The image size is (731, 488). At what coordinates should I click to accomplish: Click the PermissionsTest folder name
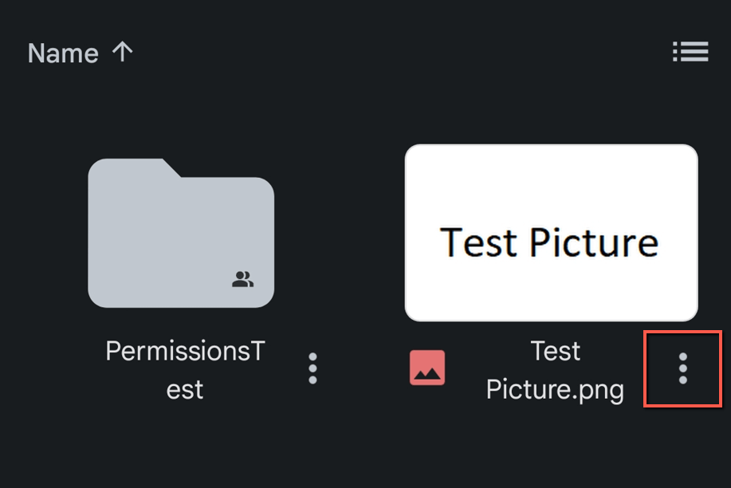click(x=185, y=369)
